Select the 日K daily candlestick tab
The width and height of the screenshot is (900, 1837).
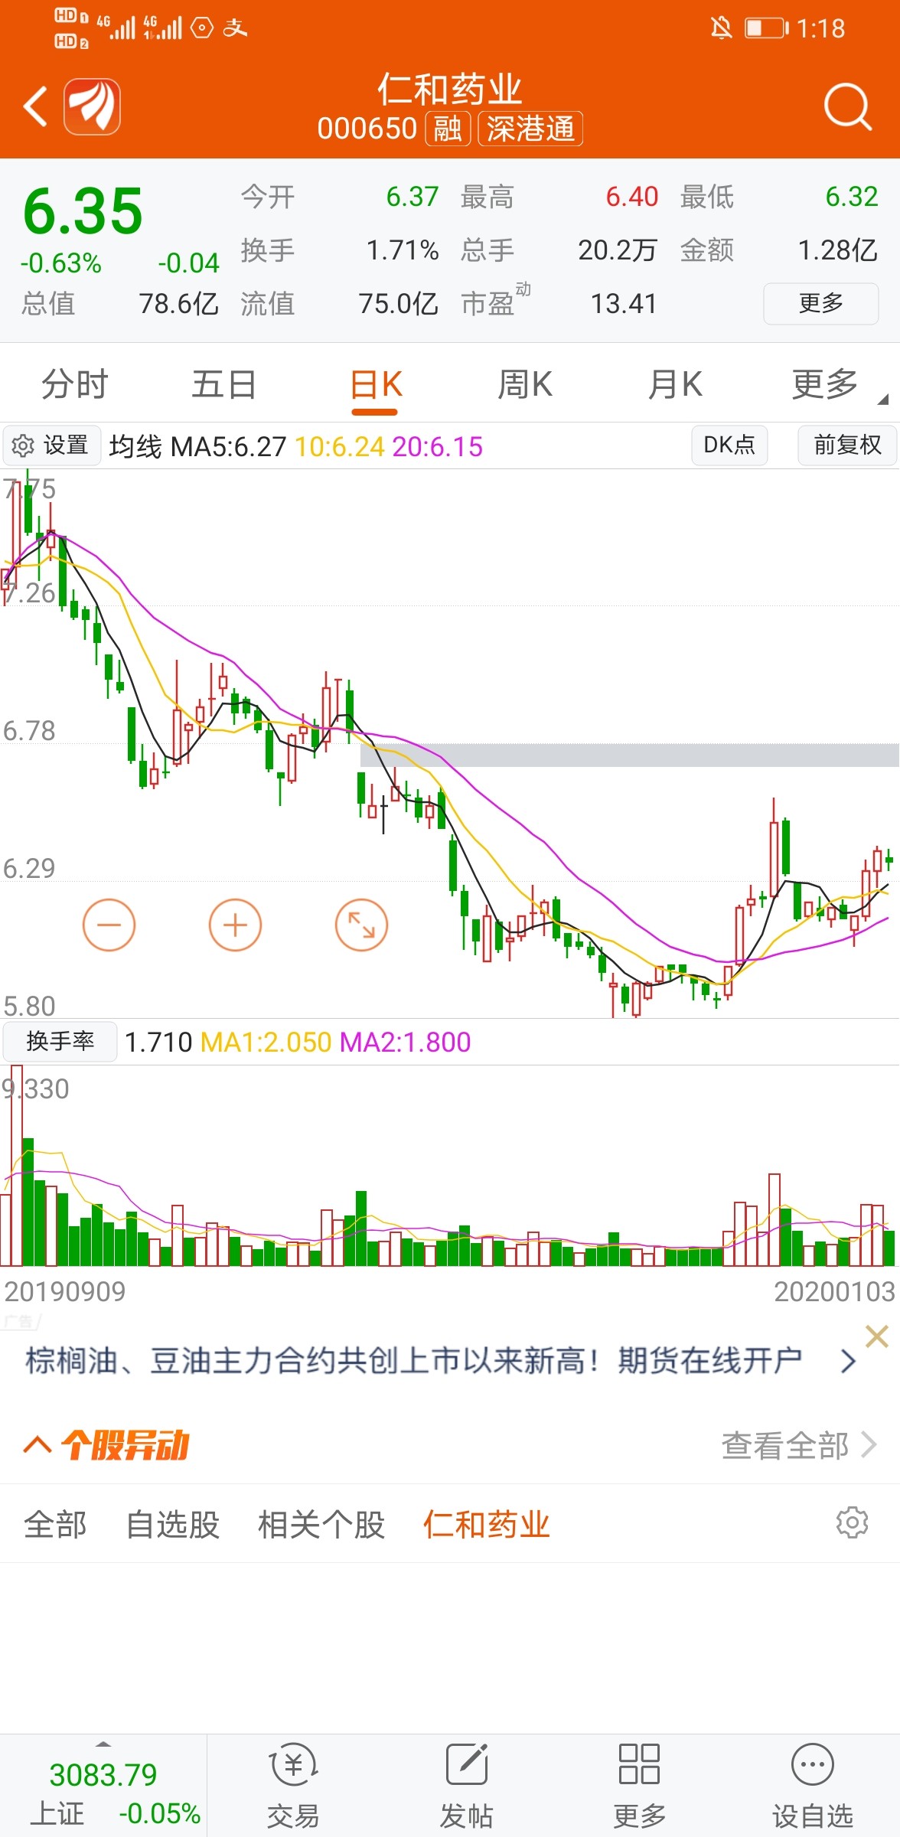(x=375, y=384)
